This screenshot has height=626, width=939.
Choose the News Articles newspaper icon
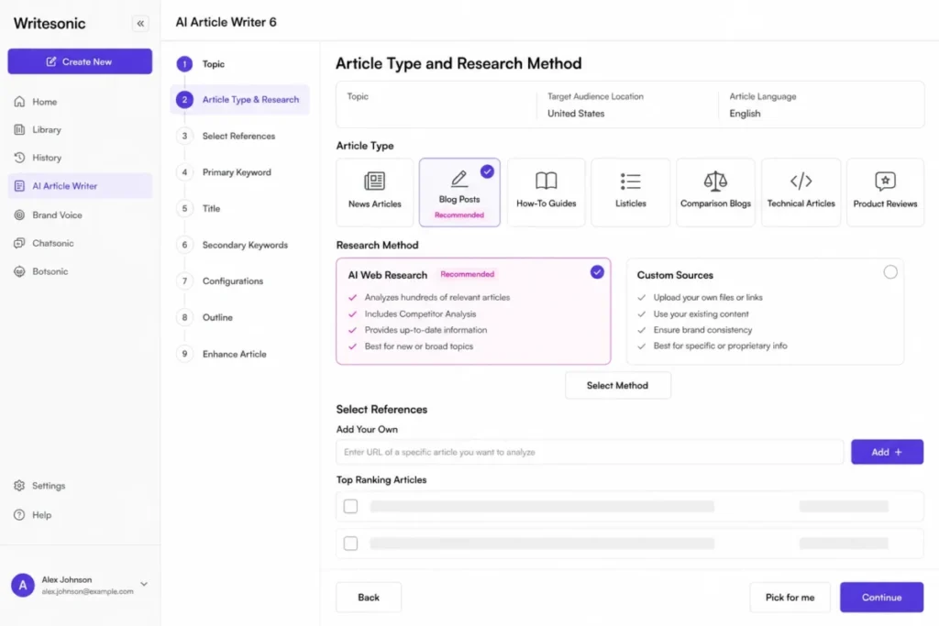coord(375,181)
